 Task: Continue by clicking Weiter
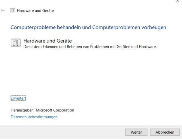pyautogui.click(x=136, y=132)
